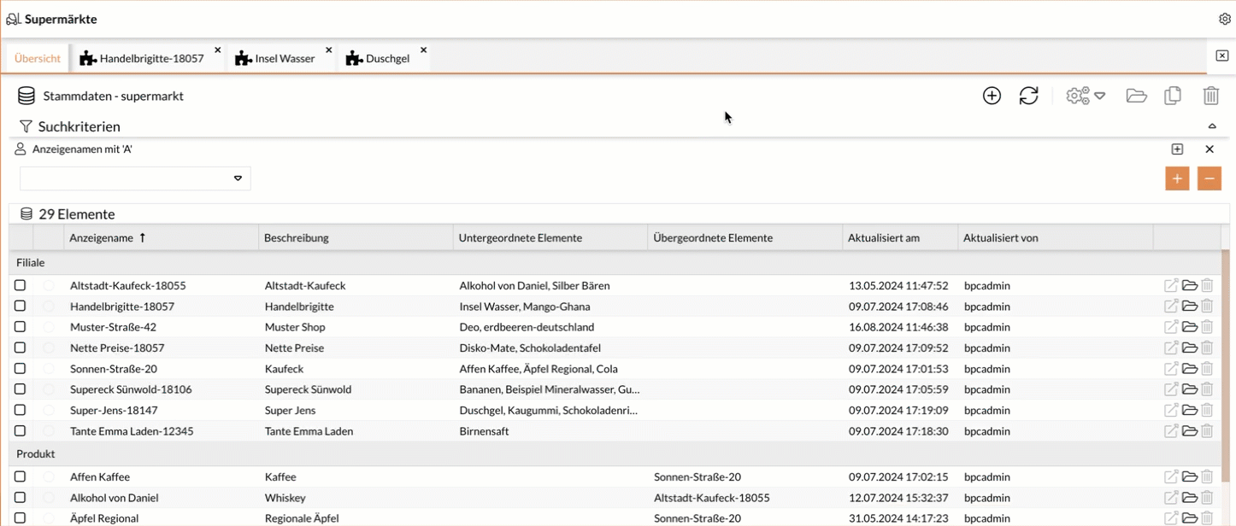Sort by the Anzeigename column header
This screenshot has width=1236, height=526.
coord(102,238)
